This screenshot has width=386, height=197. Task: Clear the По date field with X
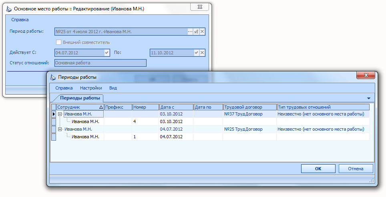(x=202, y=53)
